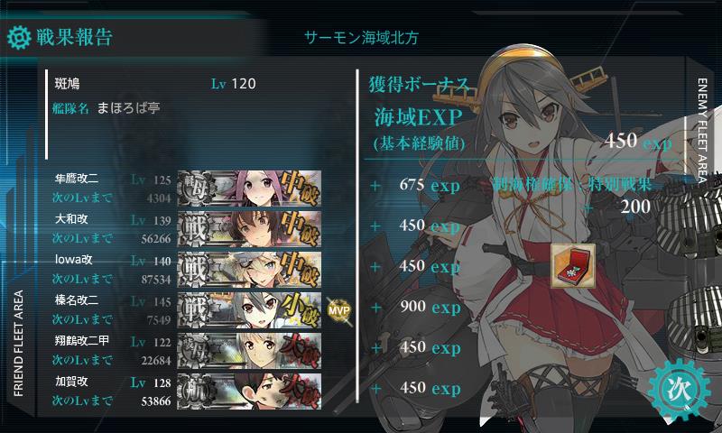Click the 母 carrier badge on 隼鷹改二 banner
Image resolution: width=722 pixels, height=433 pixels.
195,188
